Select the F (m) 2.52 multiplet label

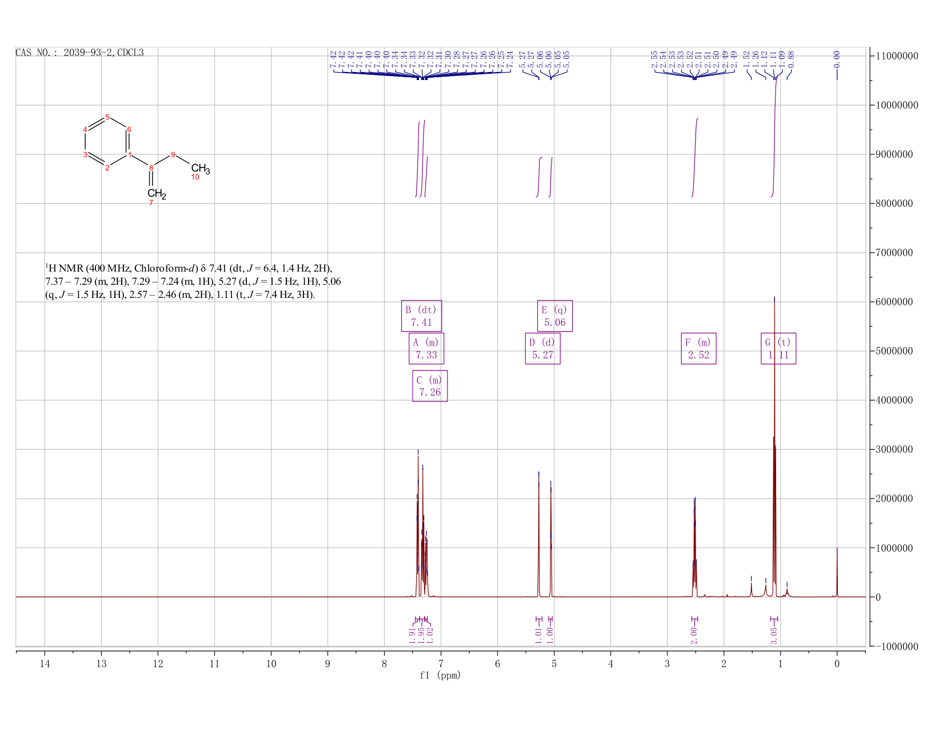point(698,349)
